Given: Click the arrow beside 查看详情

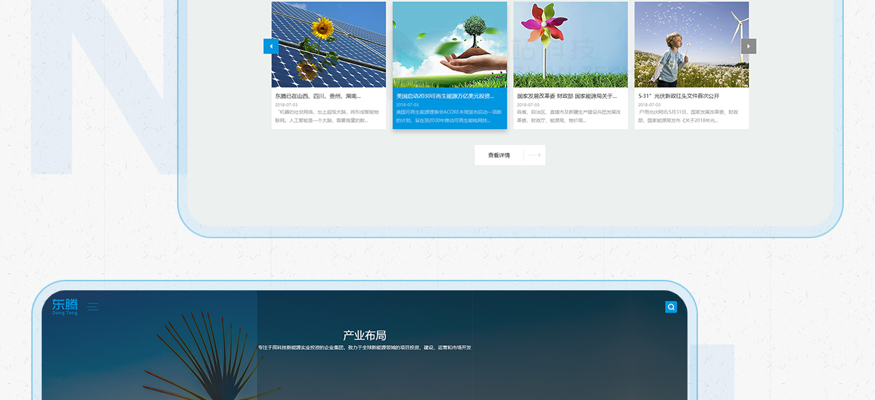Looking at the screenshot, I should click(534, 156).
